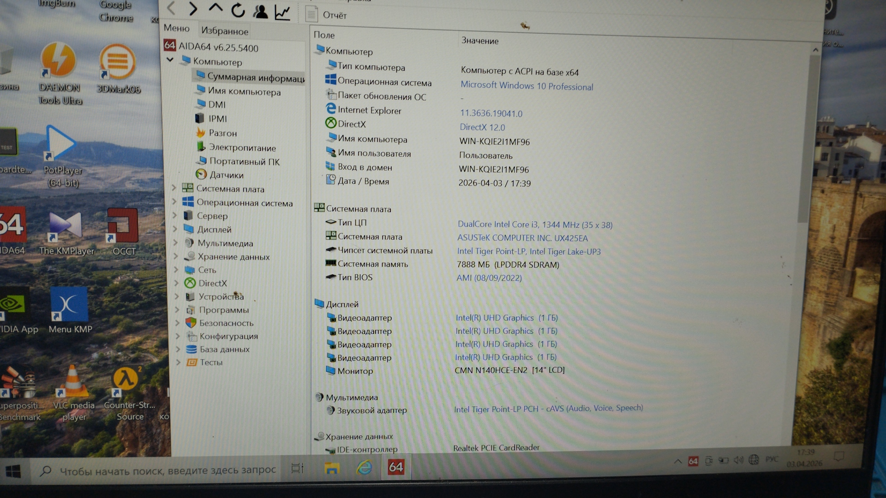Viewport: 886px width, 498px height.
Task: Switch to the Избранное tab
Action: tap(225, 31)
